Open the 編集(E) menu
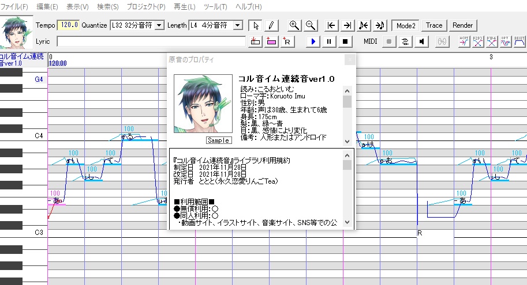The height and width of the screenshot is (285, 527). (47, 7)
